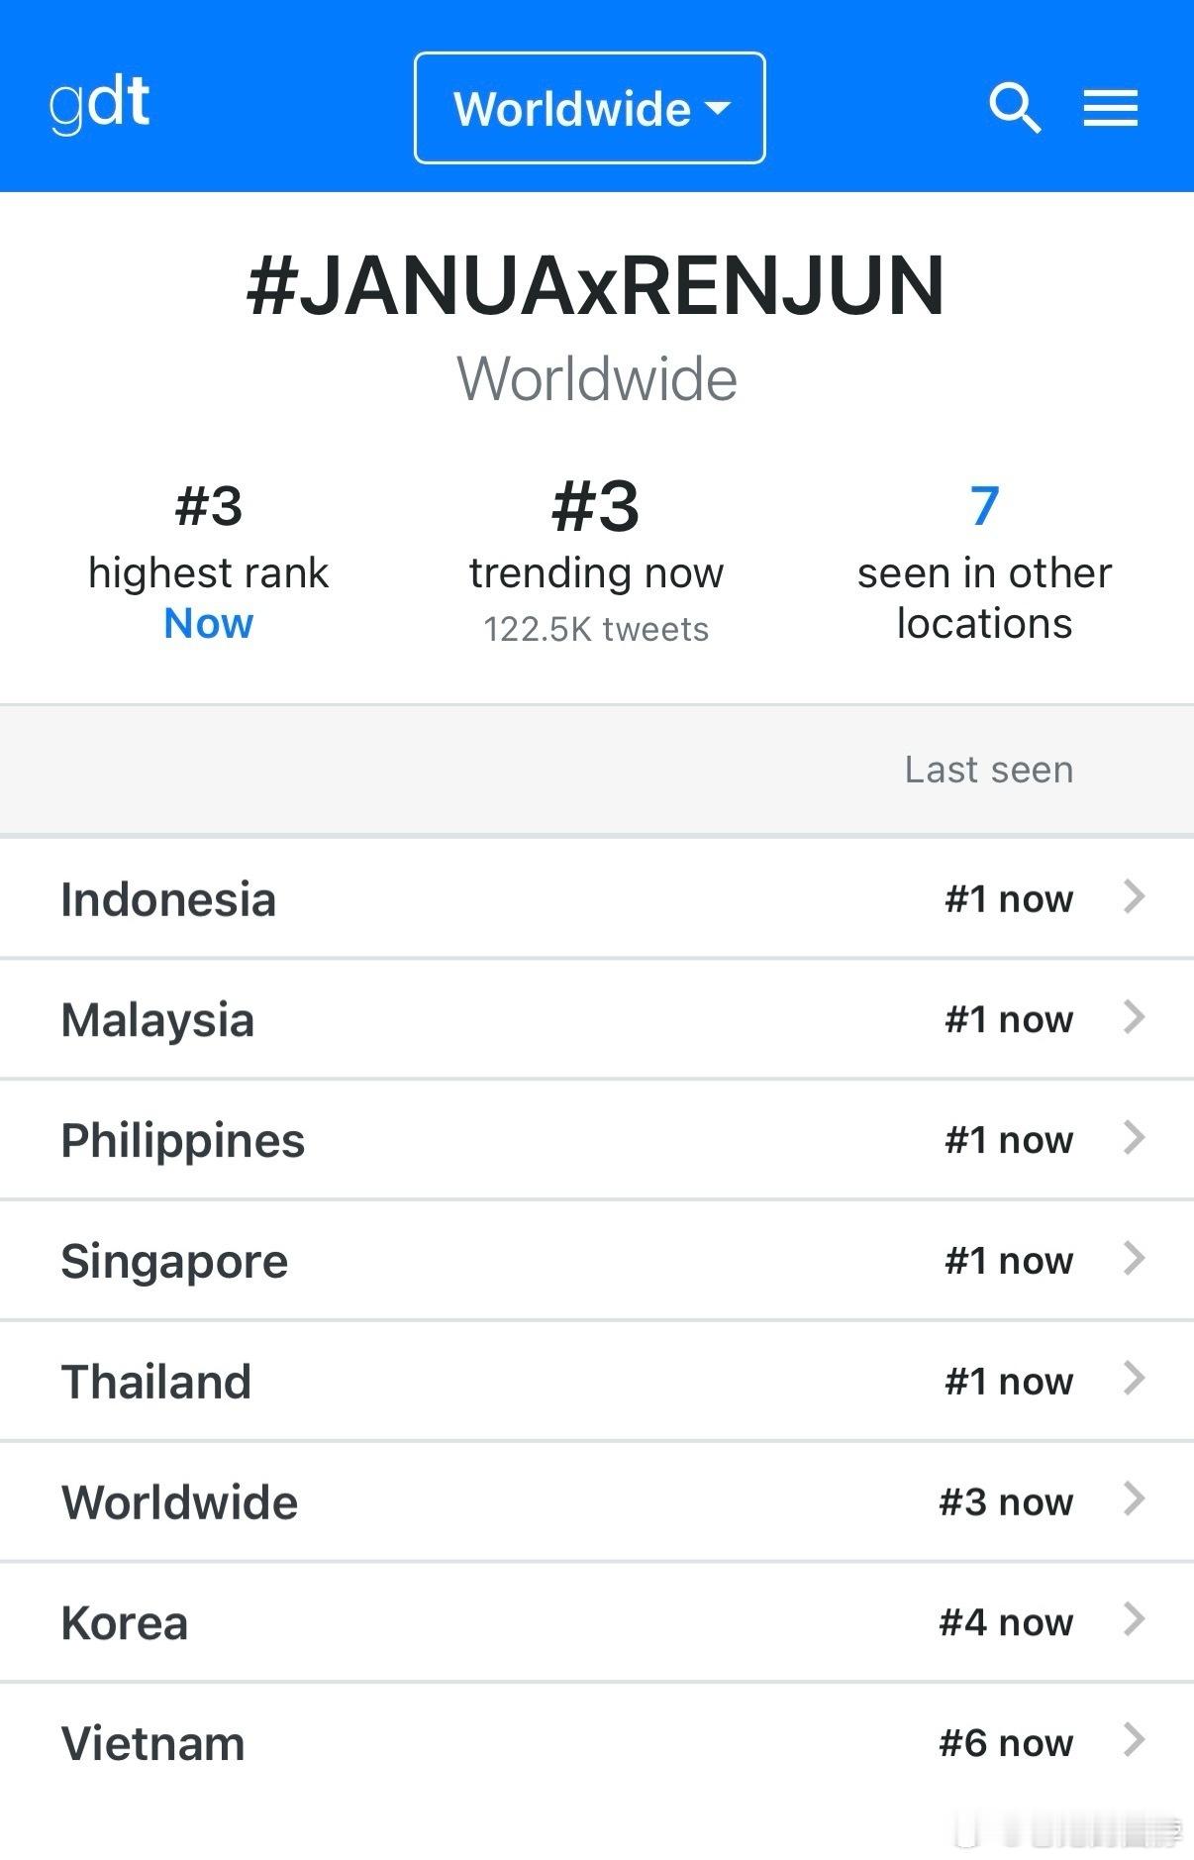1194x1860 pixels.
Task: Click the Thailand row arrow
Action: 1135,1379
